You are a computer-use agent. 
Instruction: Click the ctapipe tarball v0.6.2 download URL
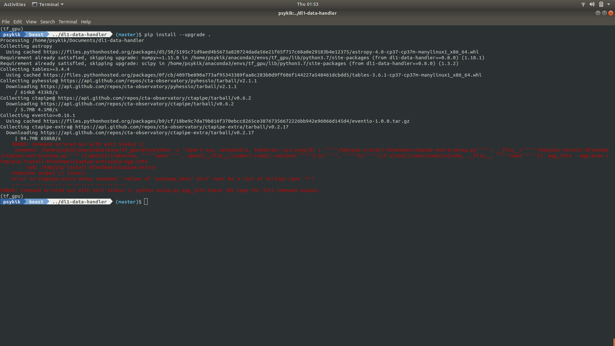(x=137, y=104)
